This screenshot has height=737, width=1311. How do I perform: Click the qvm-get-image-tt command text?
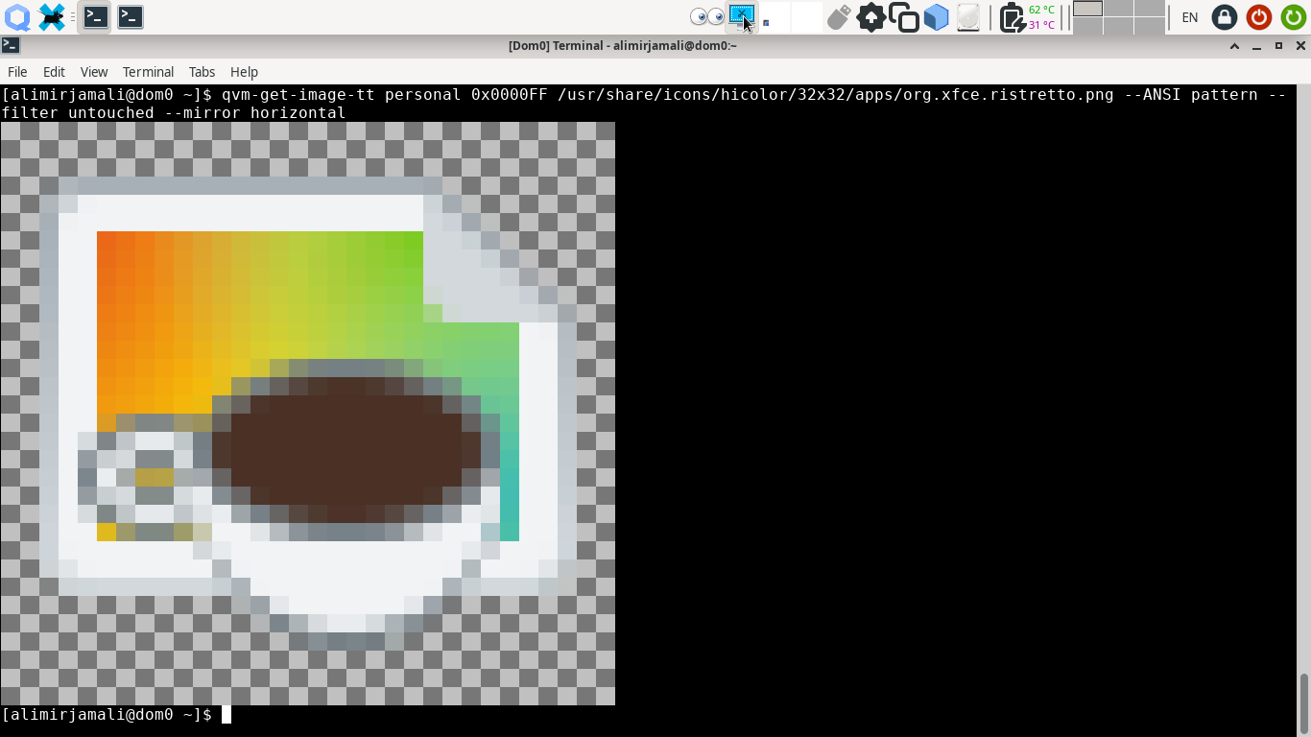(x=298, y=94)
